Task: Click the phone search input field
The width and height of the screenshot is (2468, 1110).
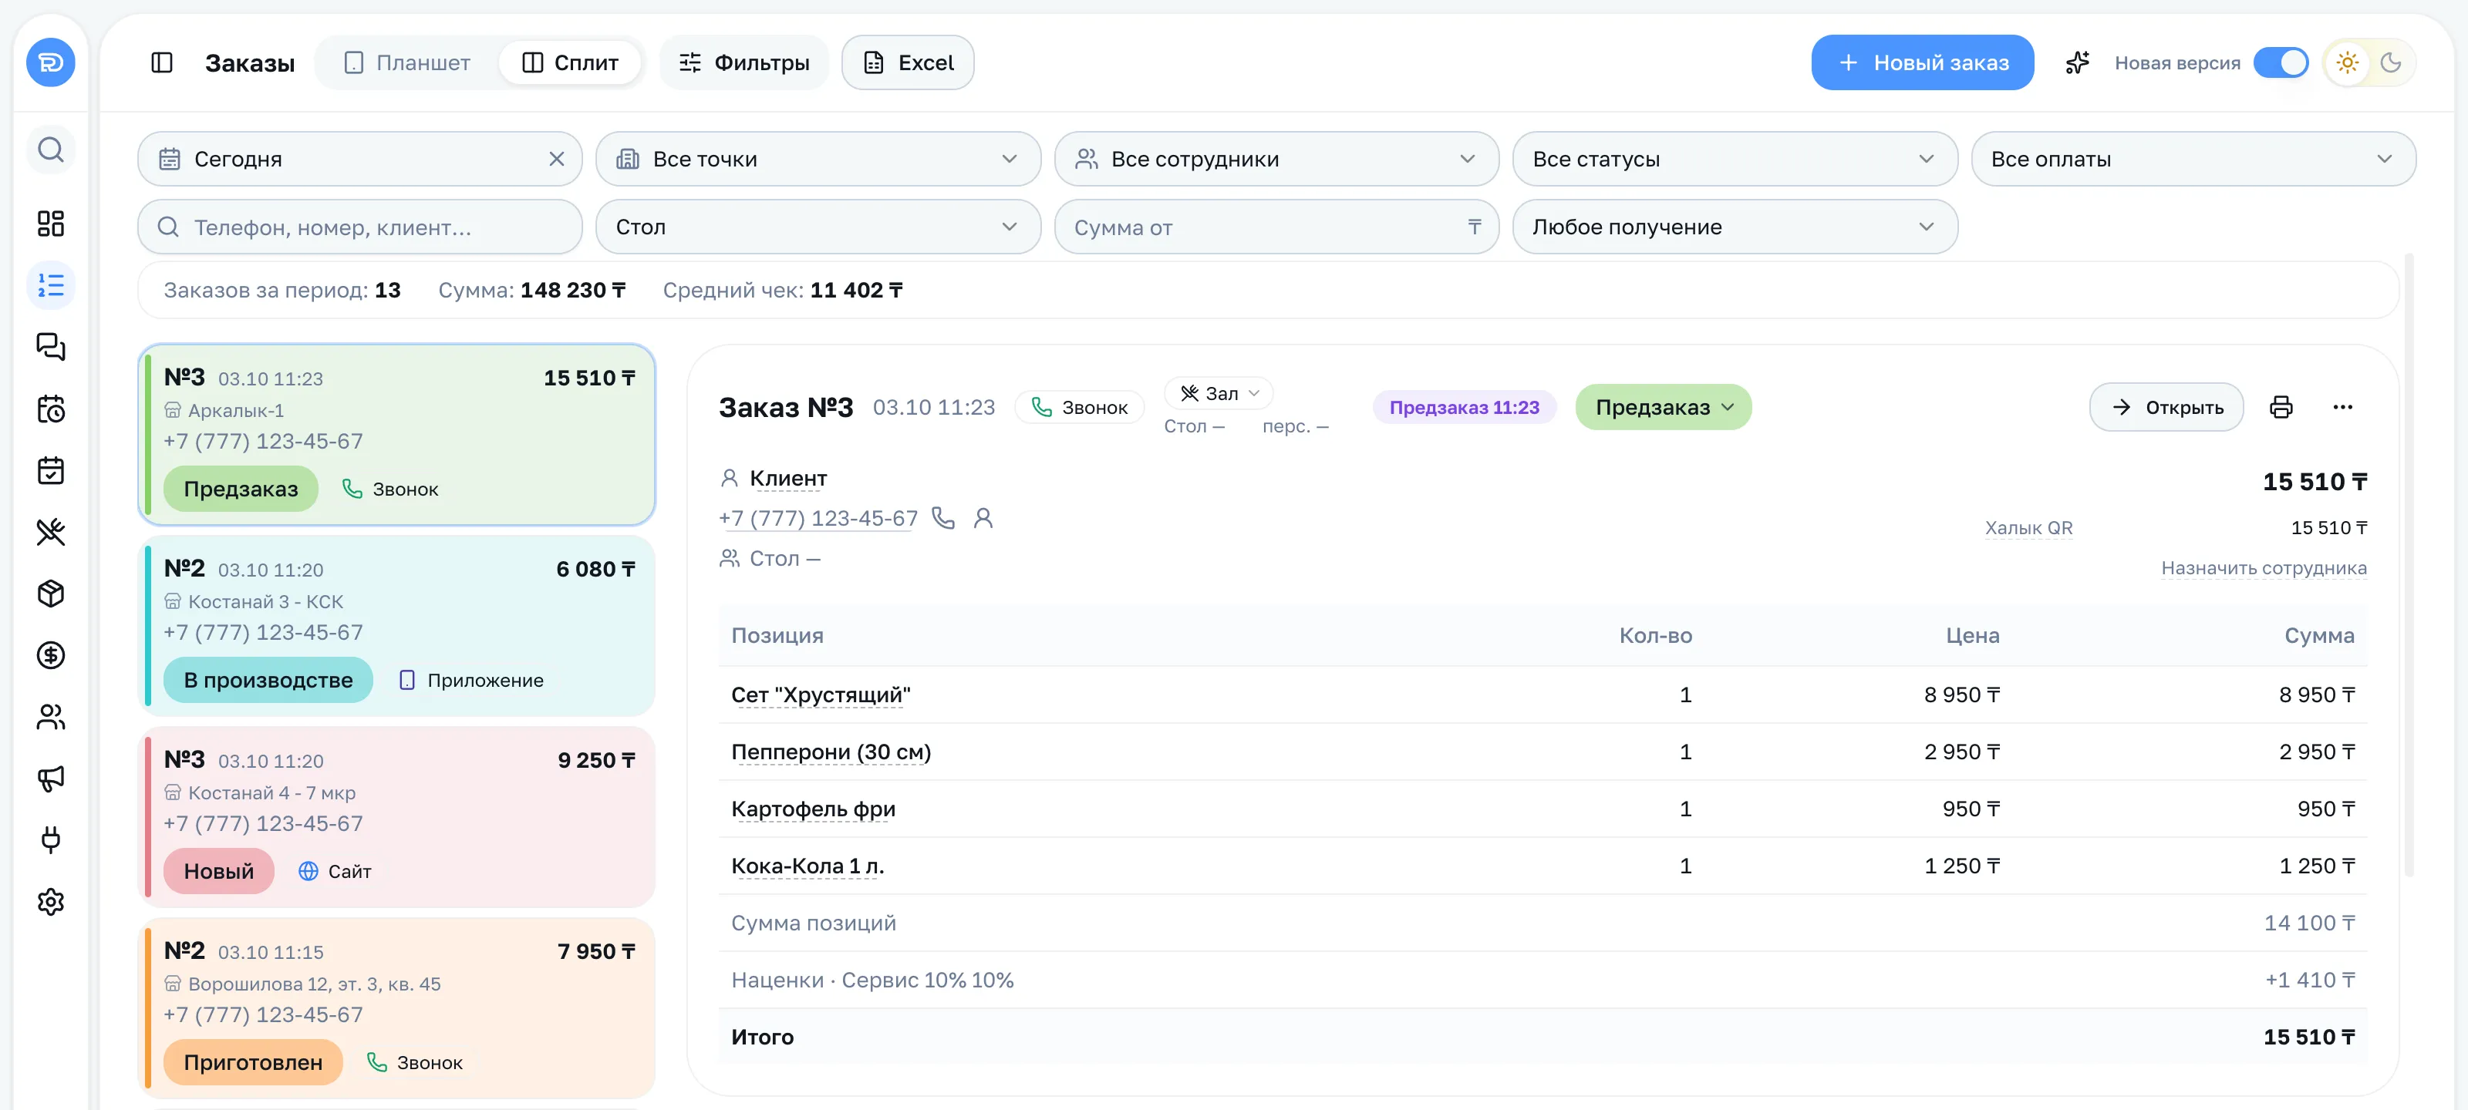Action: 360,227
